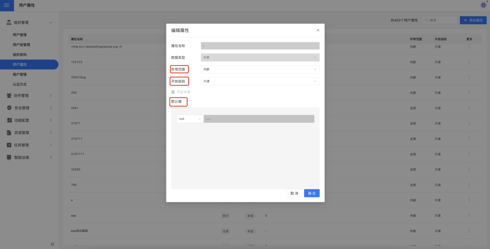Click the 全局 scope cell in the 2501 row

point(413,108)
